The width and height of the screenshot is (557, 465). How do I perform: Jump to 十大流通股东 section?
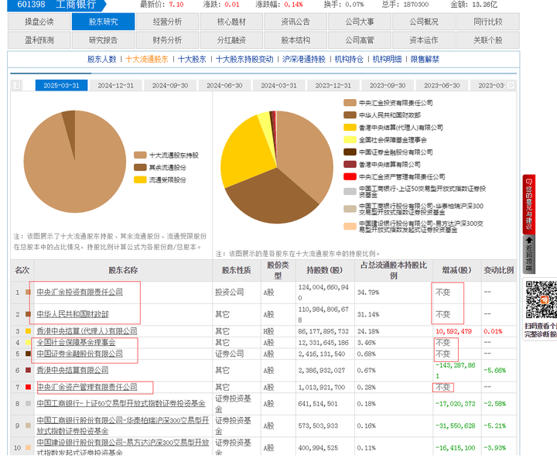147,60
